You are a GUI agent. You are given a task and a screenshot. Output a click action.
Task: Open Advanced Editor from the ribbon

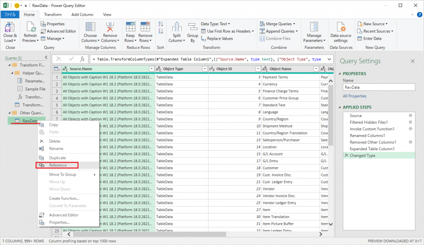[x=58, y=31]
